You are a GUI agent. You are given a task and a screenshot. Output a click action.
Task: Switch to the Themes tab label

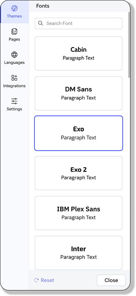14,16
